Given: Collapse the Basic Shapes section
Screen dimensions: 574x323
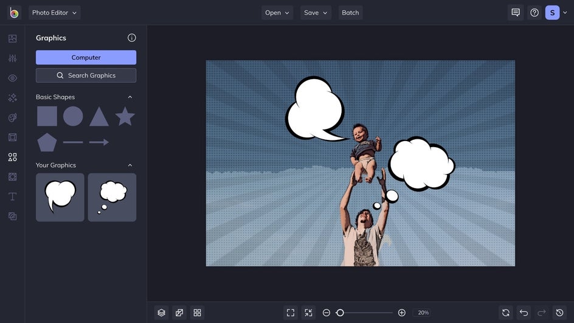Looking at the screenshot, I should coord(130,97).
